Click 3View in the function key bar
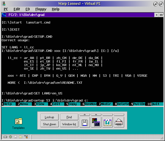165x141 pixels. click(41, 104)
